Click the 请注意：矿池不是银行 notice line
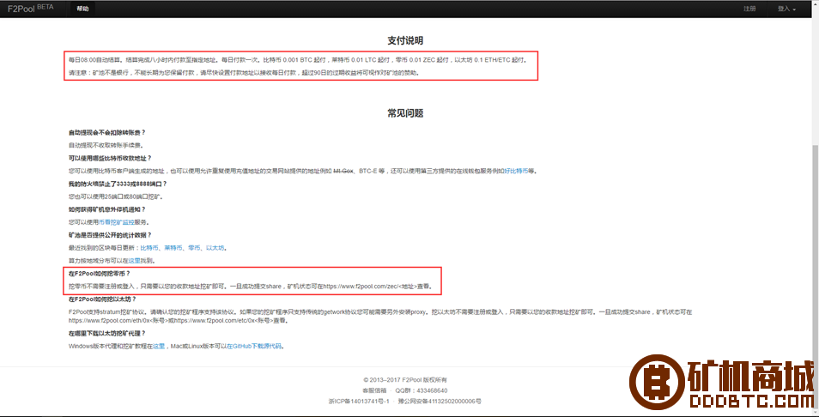This screenshot has width=819, height=417. [244, 73]
